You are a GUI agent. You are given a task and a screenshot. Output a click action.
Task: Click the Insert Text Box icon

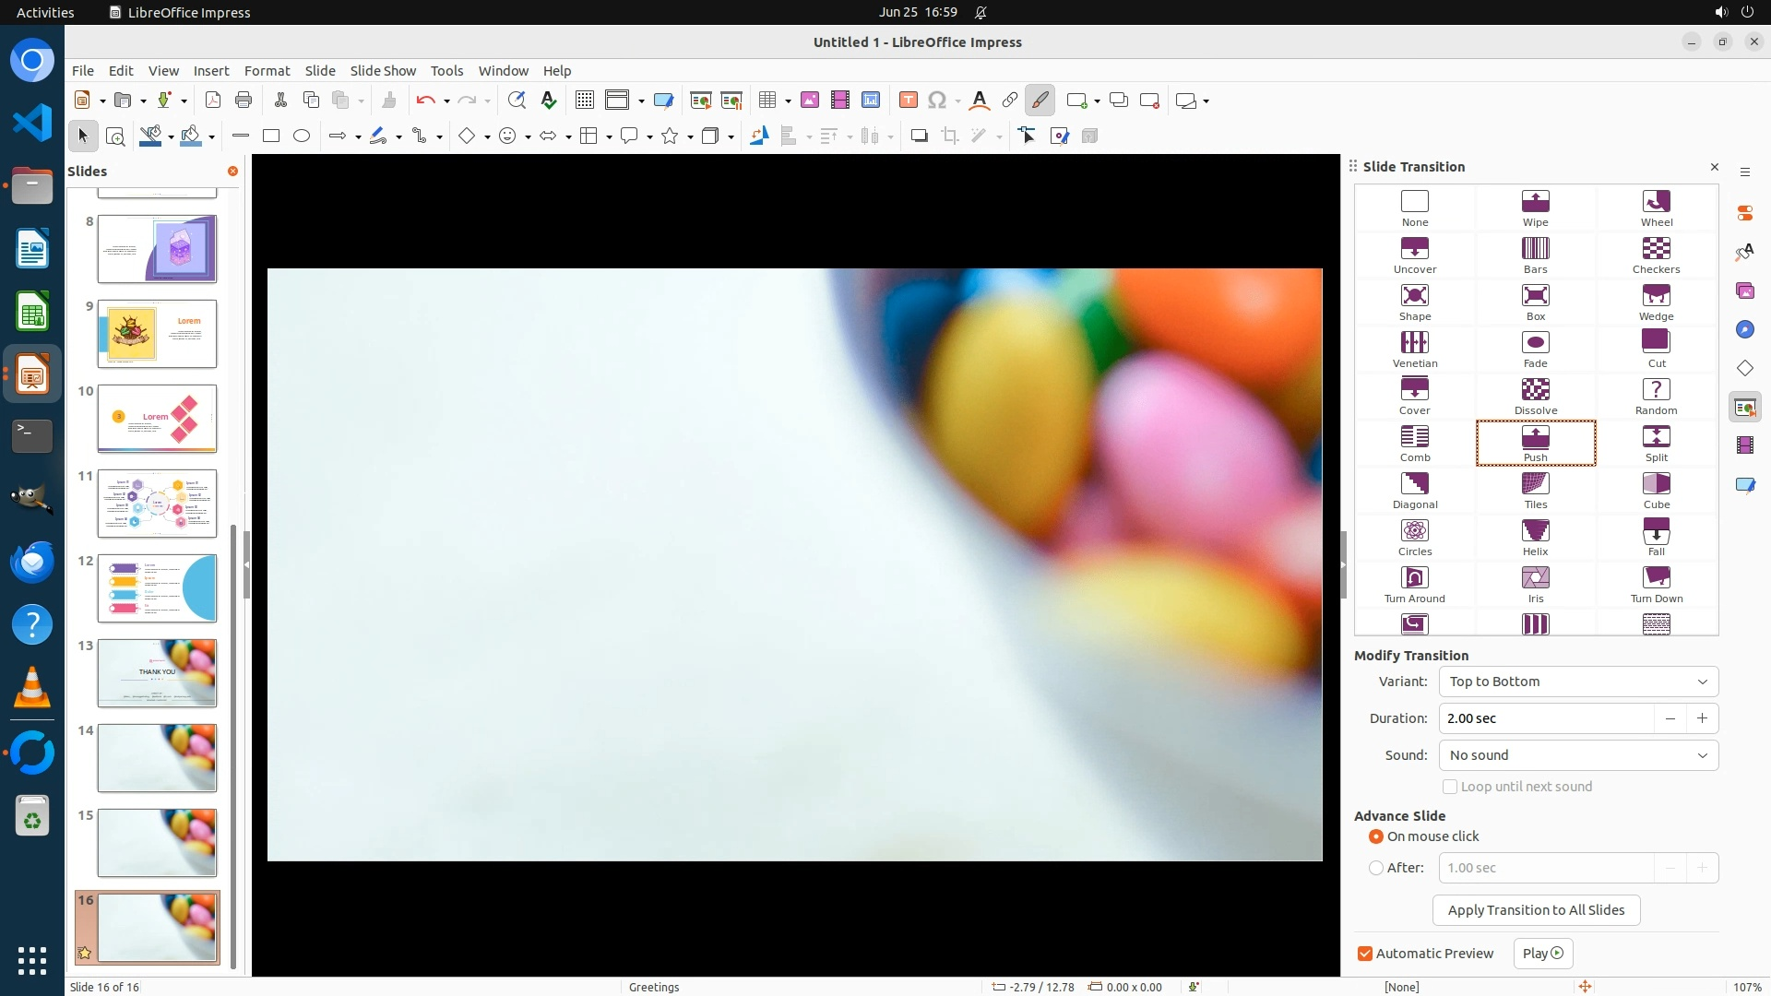(x=908, y=101)
